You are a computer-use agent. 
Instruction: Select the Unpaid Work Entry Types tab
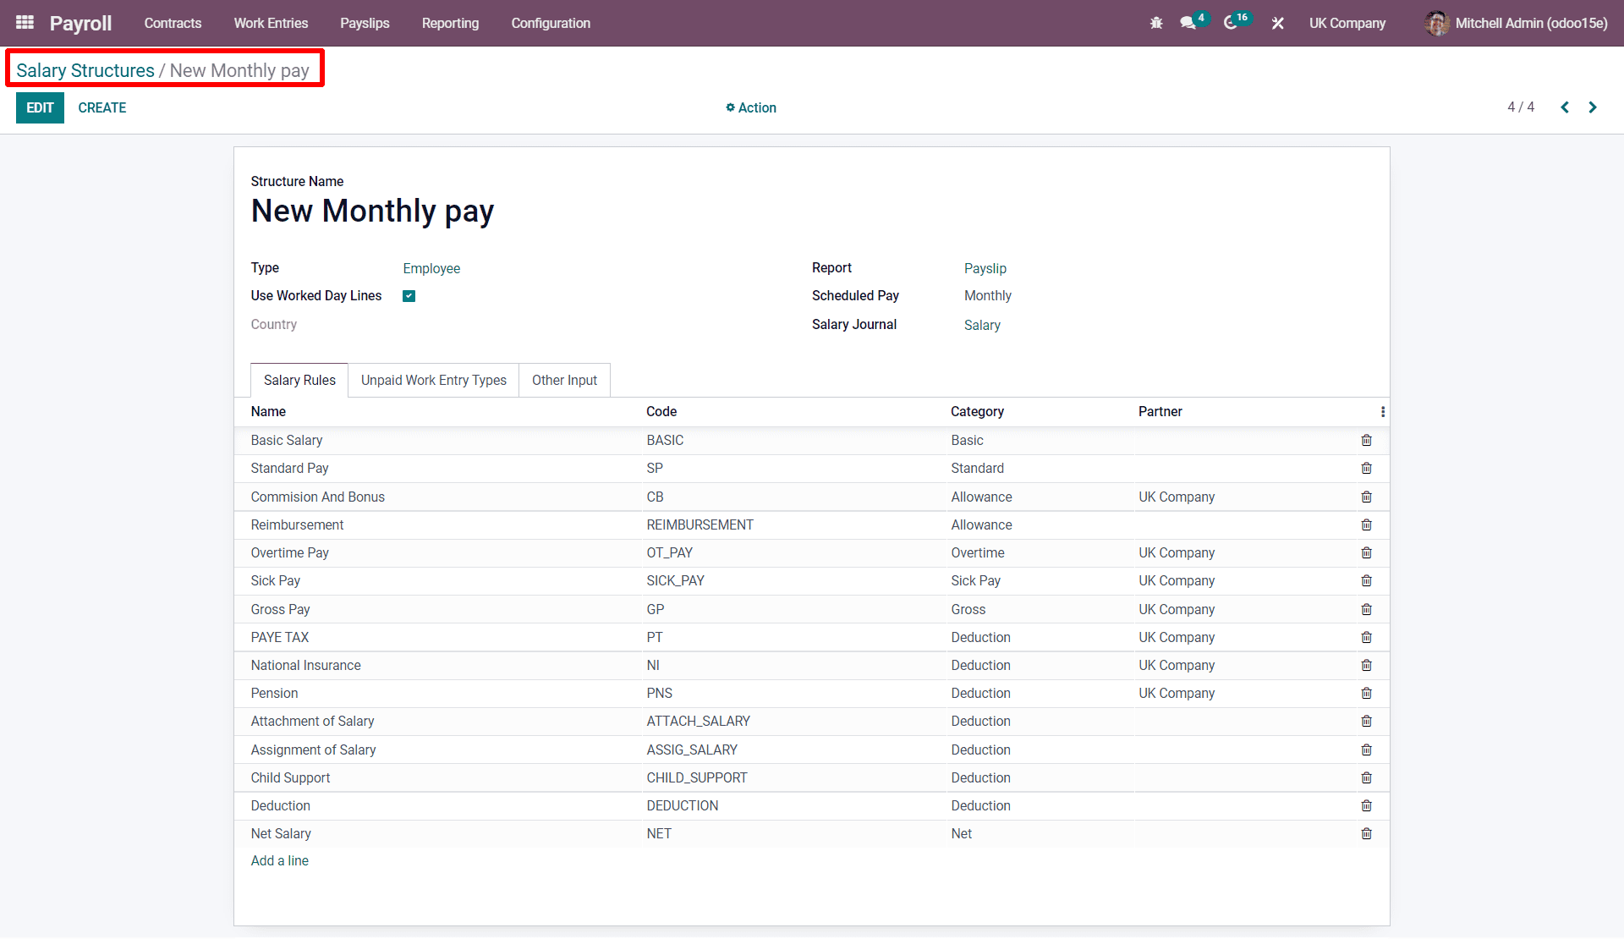point(434,379)
